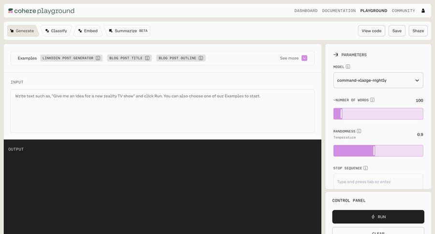The image size is (435, 234).
Task: Switch to the Generate tab
Action: pyautogui.click(x=22, y=31)
